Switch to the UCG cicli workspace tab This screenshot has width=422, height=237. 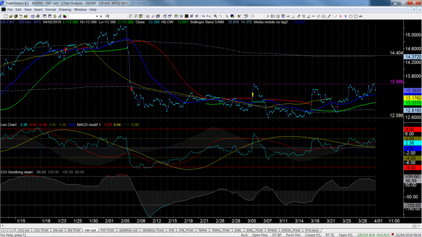coord(23,230)
